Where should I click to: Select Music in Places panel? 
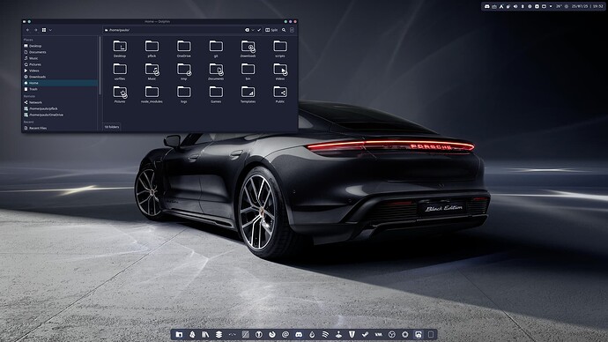(x=60, y=58)
